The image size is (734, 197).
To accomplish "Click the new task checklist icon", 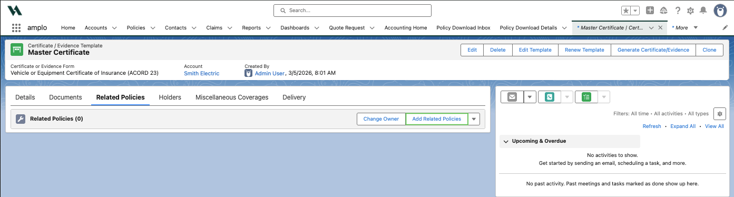I will tap(586, 97).
